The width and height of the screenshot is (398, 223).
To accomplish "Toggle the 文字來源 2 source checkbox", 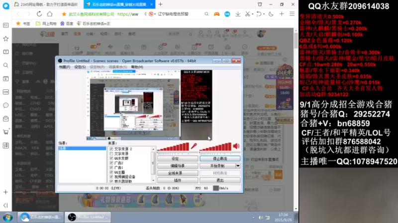I will pos(111,149).
